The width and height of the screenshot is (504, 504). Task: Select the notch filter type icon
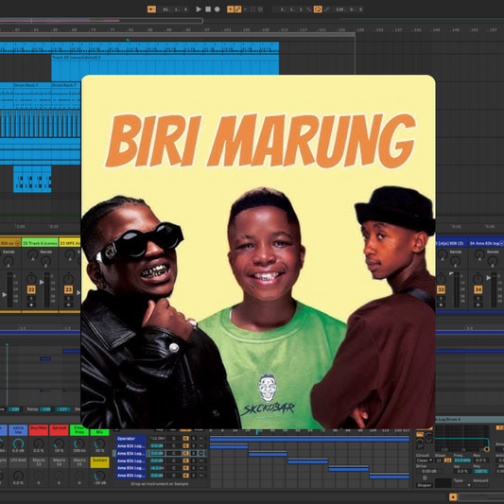[x=428, y=441]
